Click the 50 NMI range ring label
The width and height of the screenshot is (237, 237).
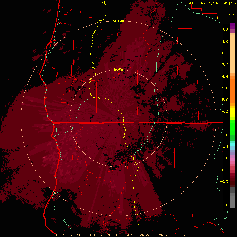tap(118, 70)
